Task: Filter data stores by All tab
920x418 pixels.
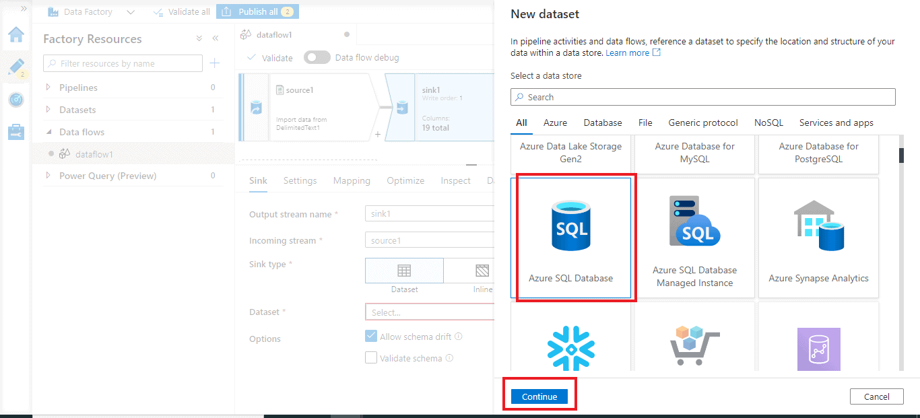Action: (521, 123)
